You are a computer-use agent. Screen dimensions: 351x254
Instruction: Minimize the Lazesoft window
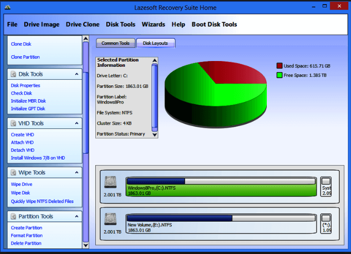[x=314, y=7]
